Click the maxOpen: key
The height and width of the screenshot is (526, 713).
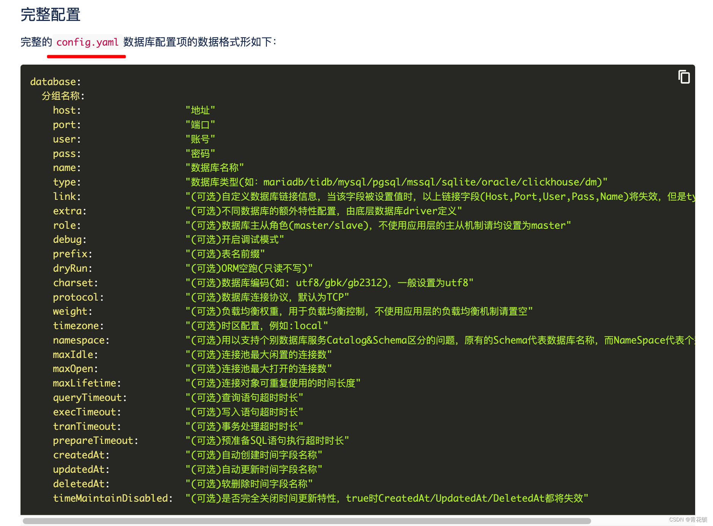click(76, 369)
